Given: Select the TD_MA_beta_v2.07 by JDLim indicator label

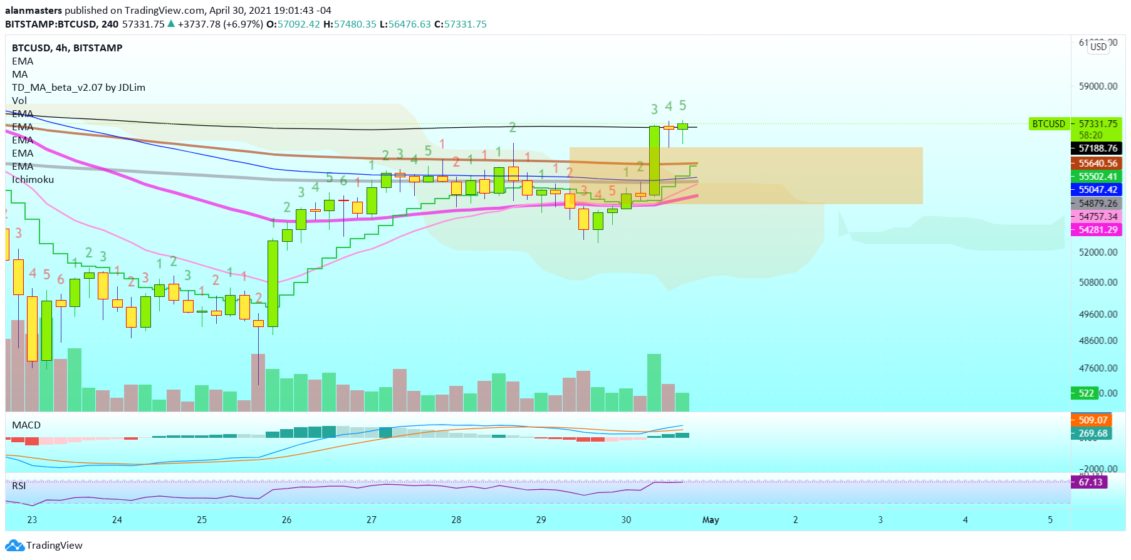Looking at the screenshot, I should 78,87.
